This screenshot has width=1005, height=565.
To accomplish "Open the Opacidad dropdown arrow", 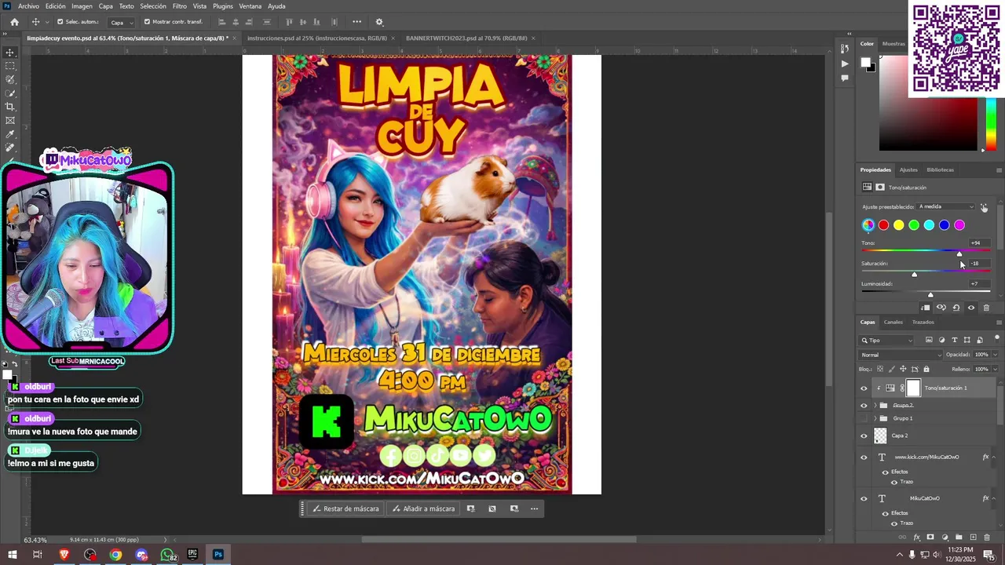I will pos(996,355).
